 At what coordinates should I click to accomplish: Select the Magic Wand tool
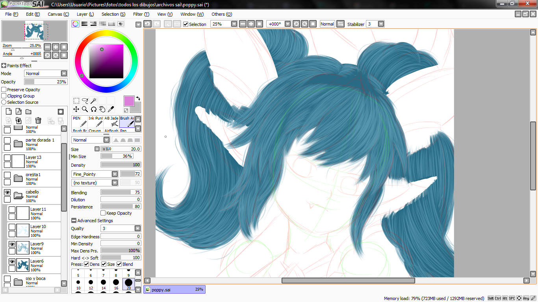click(x=93, y=101)
